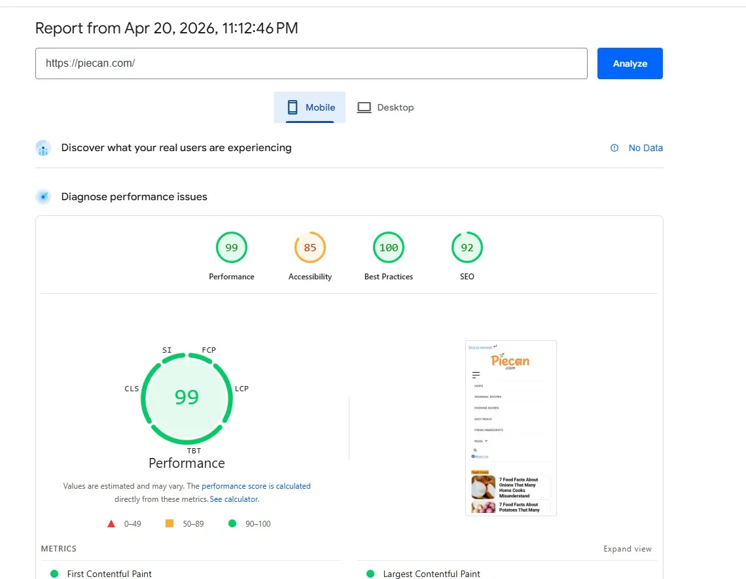Switch to the Desktop tab
The image size is (746, 579).
(385, 107)
